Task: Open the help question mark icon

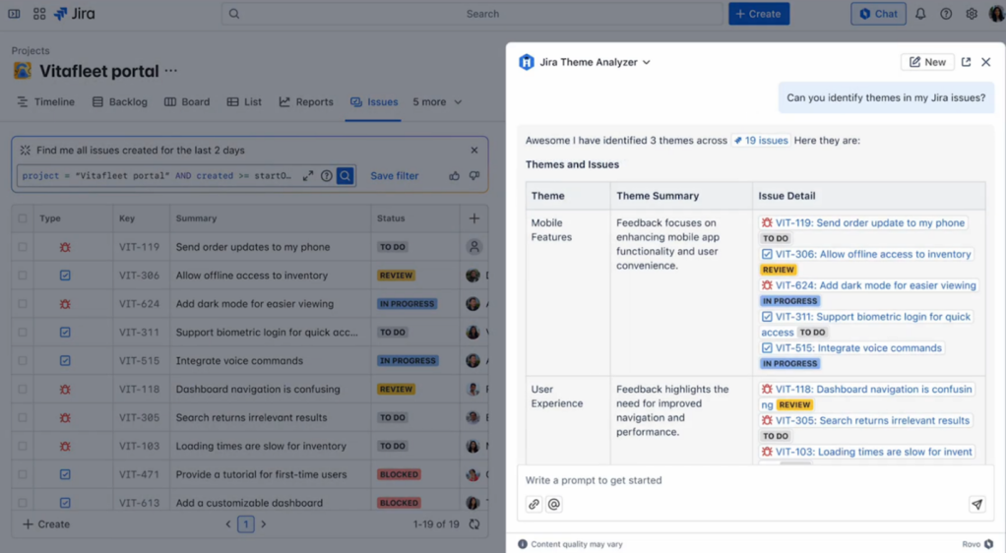Action: click(946, 14)
